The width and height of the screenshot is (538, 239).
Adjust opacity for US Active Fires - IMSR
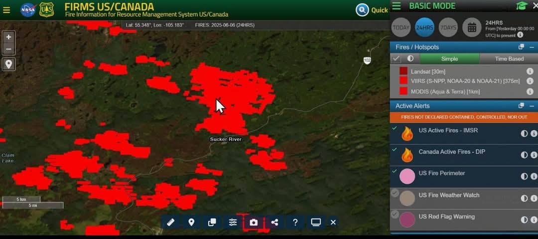pos(524,133)
